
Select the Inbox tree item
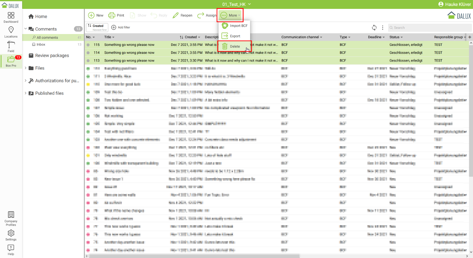[41, 44]
